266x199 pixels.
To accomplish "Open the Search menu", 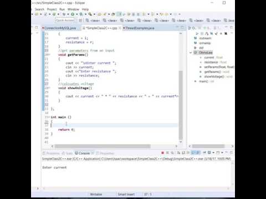I will click(x=39, y=9).
